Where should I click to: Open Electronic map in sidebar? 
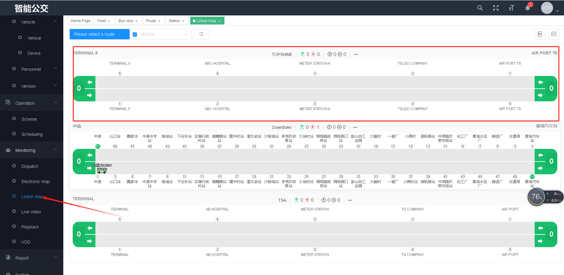(x=35, y=182)
